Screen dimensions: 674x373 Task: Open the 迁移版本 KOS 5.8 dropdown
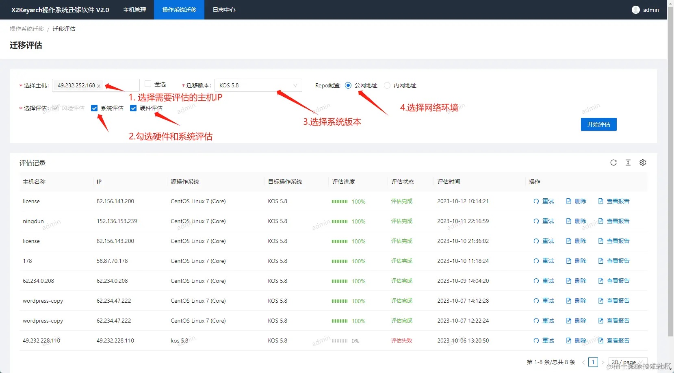(x=258, y=85)
